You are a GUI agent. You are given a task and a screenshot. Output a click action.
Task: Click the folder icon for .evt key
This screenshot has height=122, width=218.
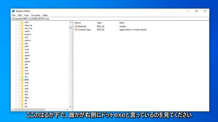(22, 70)
